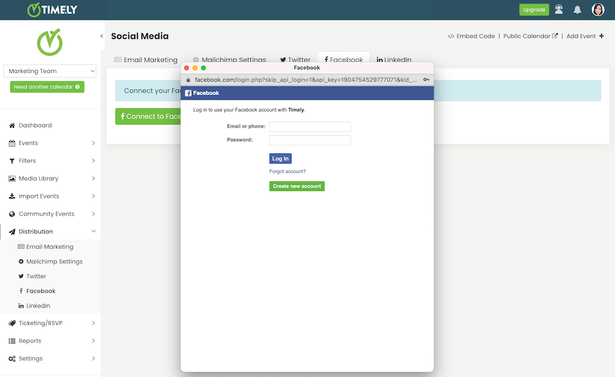
Task: Click the Upgrade button
Action: tap(534, 9)
